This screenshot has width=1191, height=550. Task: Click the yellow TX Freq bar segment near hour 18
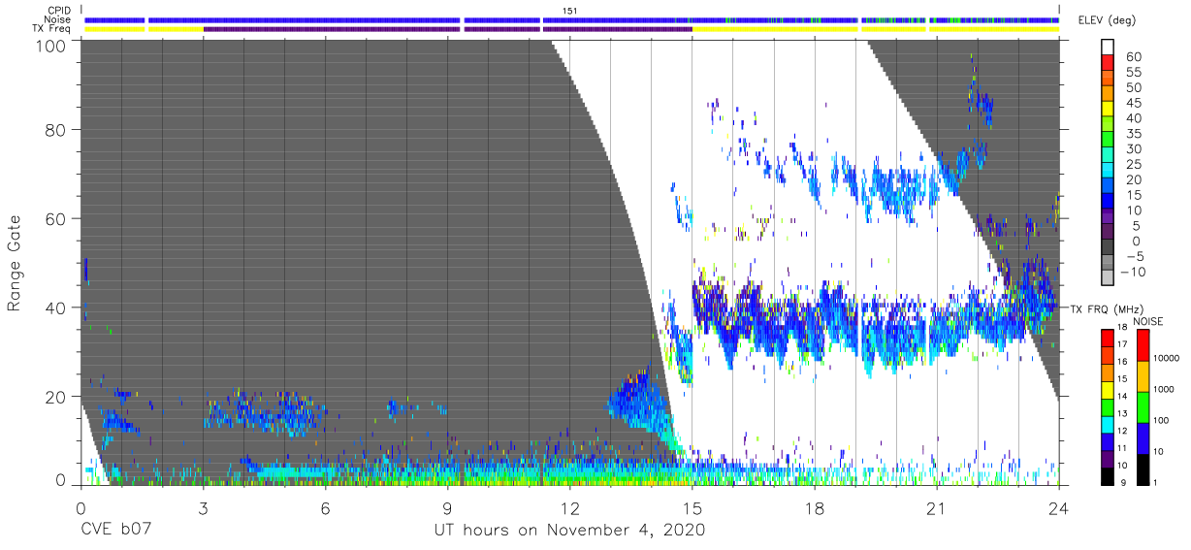pyautogui.click(x=775, y=29)
